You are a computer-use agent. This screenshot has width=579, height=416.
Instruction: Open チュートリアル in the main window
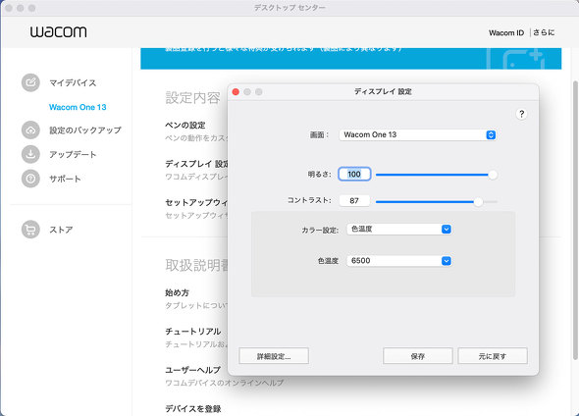pyautogui.click(x=192, y=331)
